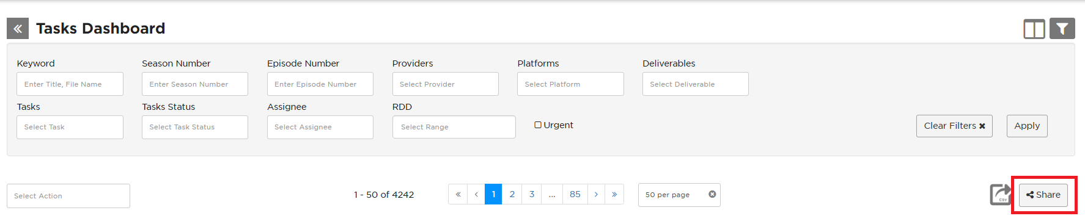Go to page 2

[512, 194]
